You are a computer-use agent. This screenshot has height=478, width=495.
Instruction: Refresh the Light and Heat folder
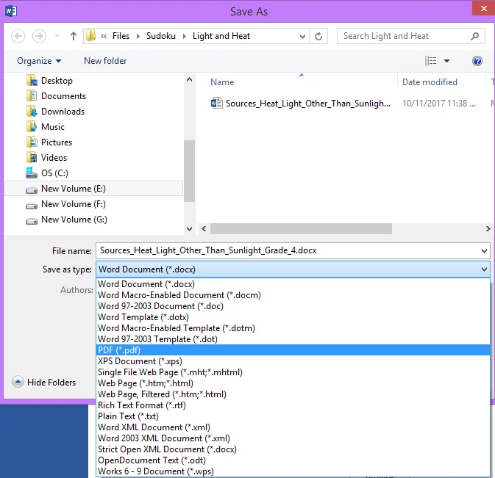[x=318, y=36]
